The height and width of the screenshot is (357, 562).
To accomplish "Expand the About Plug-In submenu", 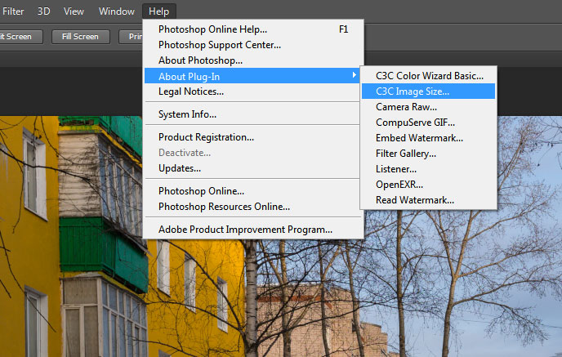I will pos(252,76).
